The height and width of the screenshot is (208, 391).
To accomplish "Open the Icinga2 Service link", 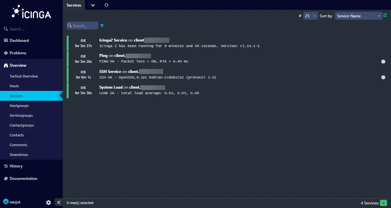I will pos(113,40).
